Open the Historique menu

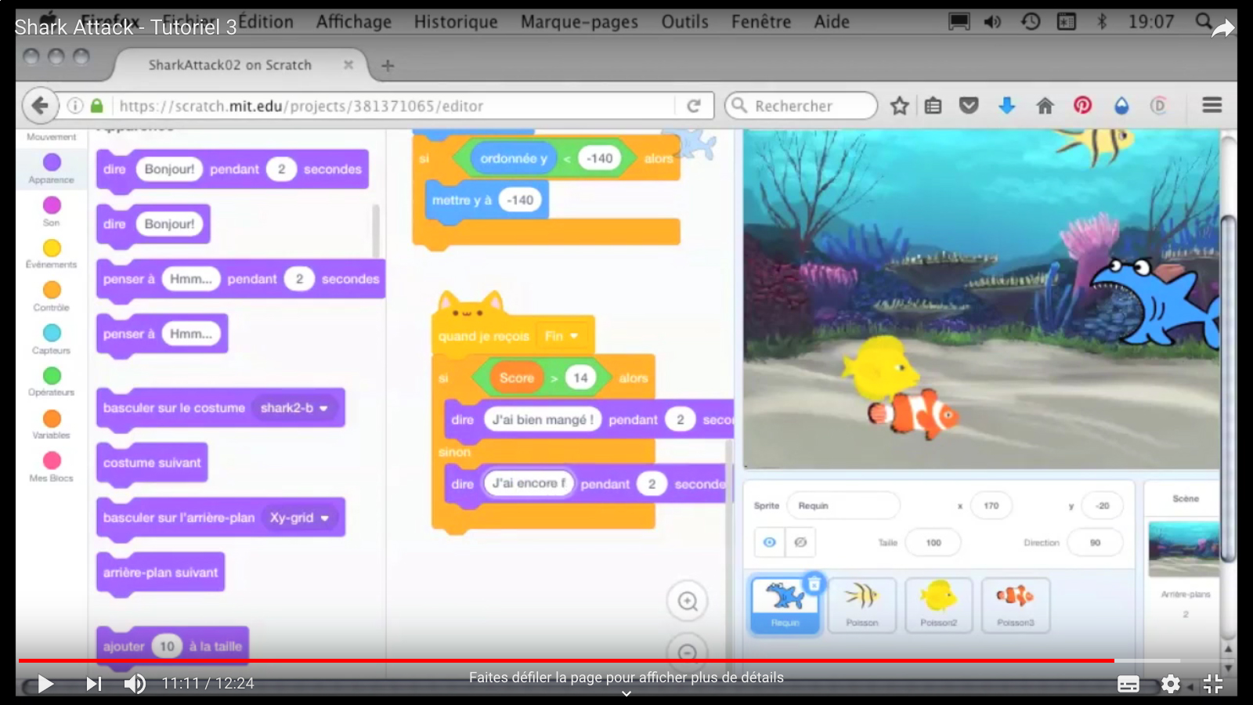coord(456,22)
